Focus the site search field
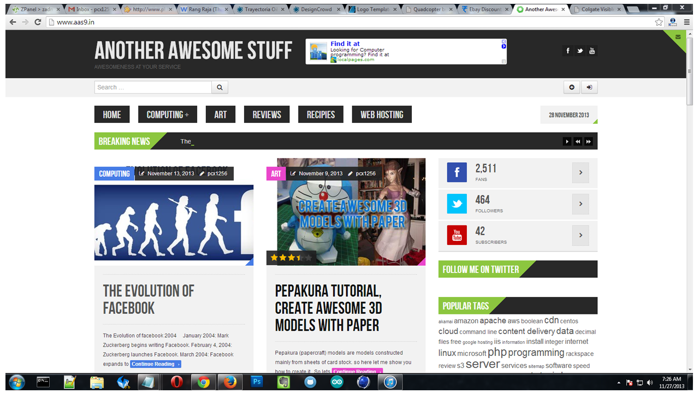Screen dimensions: 699x393 [x=153, y=87]
